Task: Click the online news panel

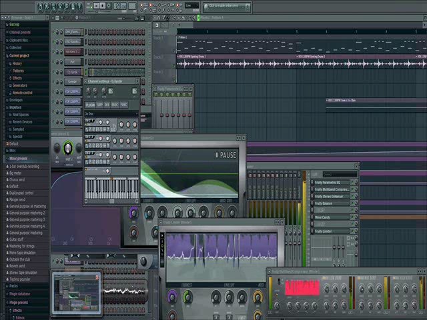Action: [227, 7]
